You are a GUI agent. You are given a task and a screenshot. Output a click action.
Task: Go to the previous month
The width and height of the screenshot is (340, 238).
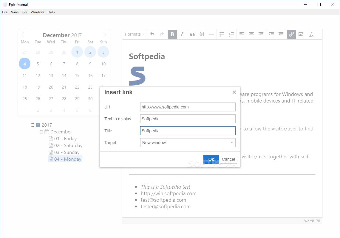[x=23, y=34]
